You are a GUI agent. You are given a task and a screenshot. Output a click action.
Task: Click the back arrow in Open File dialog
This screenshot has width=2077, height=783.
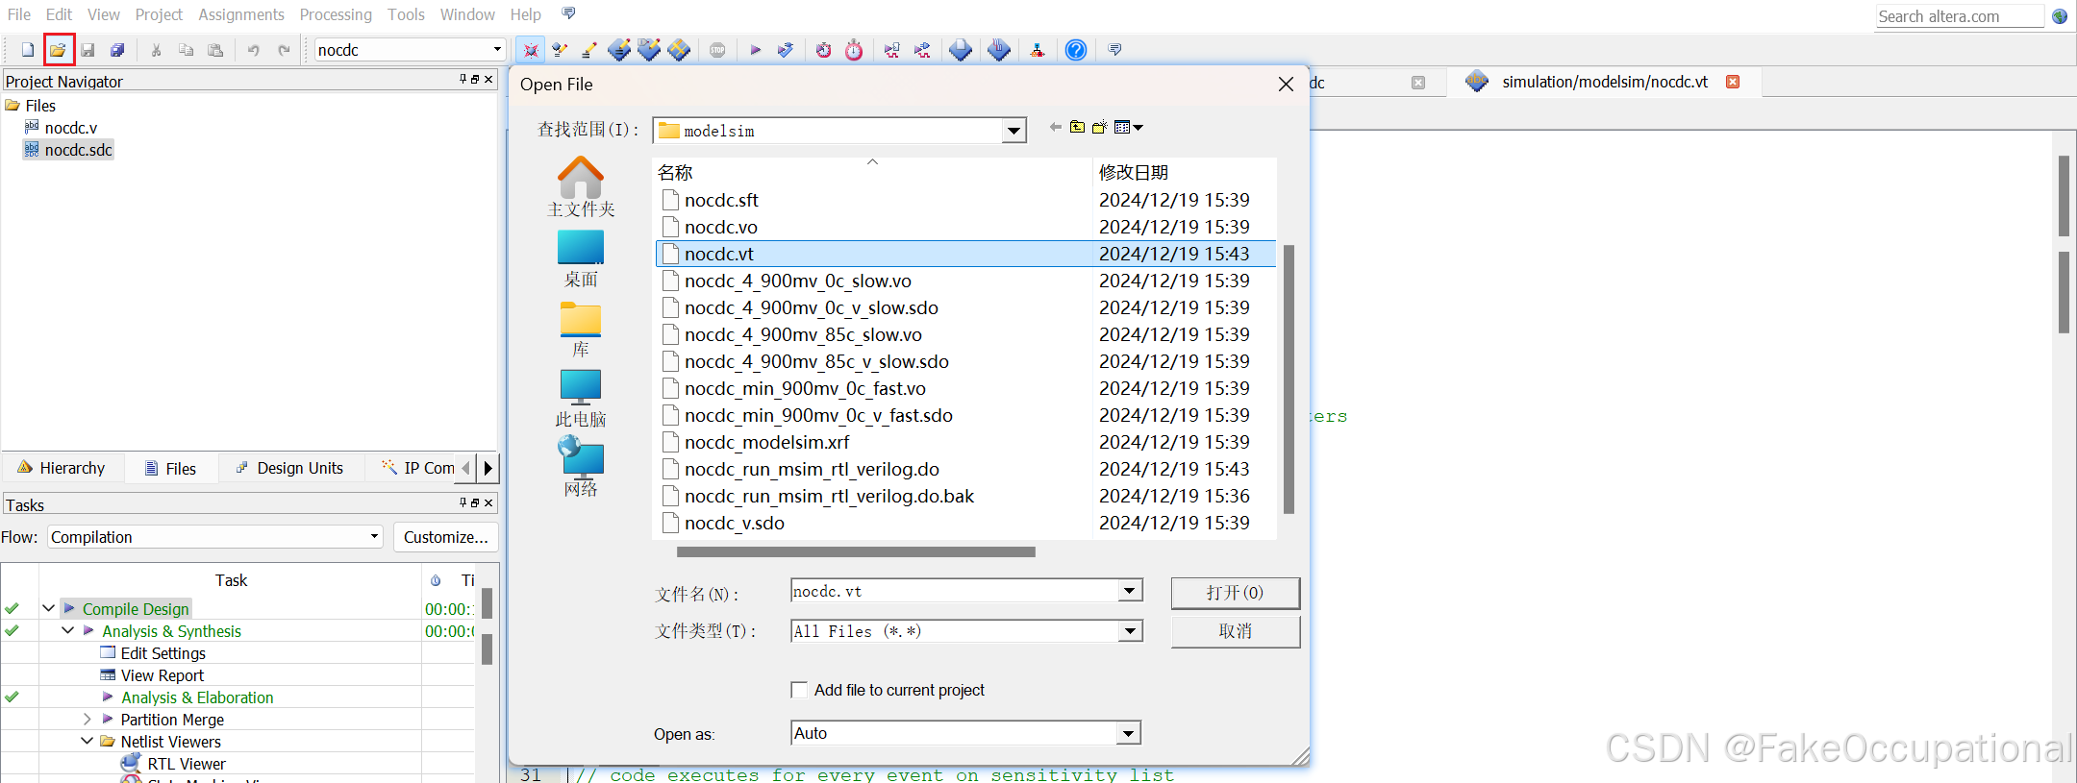click(1055, 127)
